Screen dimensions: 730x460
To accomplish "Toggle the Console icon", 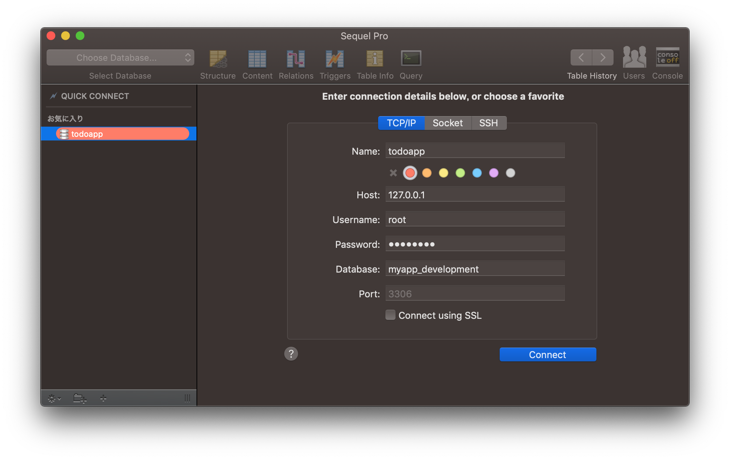I will [x=667, y=57].
